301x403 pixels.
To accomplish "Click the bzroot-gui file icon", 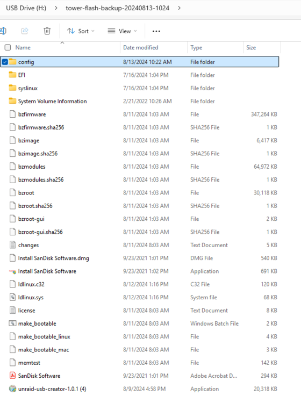I will (x=12, y=219).
